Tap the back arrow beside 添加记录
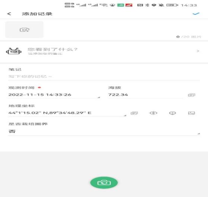Screen dimensions: 208x197 coord(9,14)
